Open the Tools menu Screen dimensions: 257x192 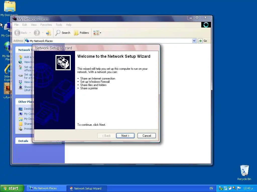[x=59, y=25]
